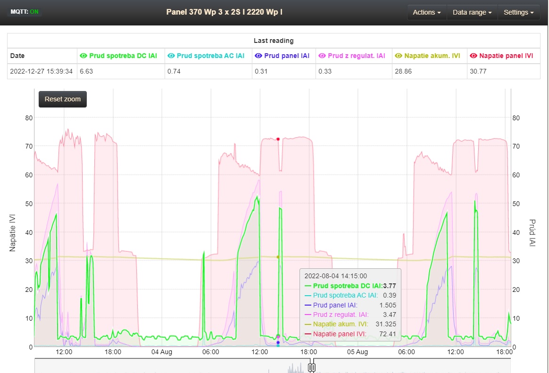Click the range selector handle below the chart
This screenshot has height=373, width=549.
pos(311,367)
